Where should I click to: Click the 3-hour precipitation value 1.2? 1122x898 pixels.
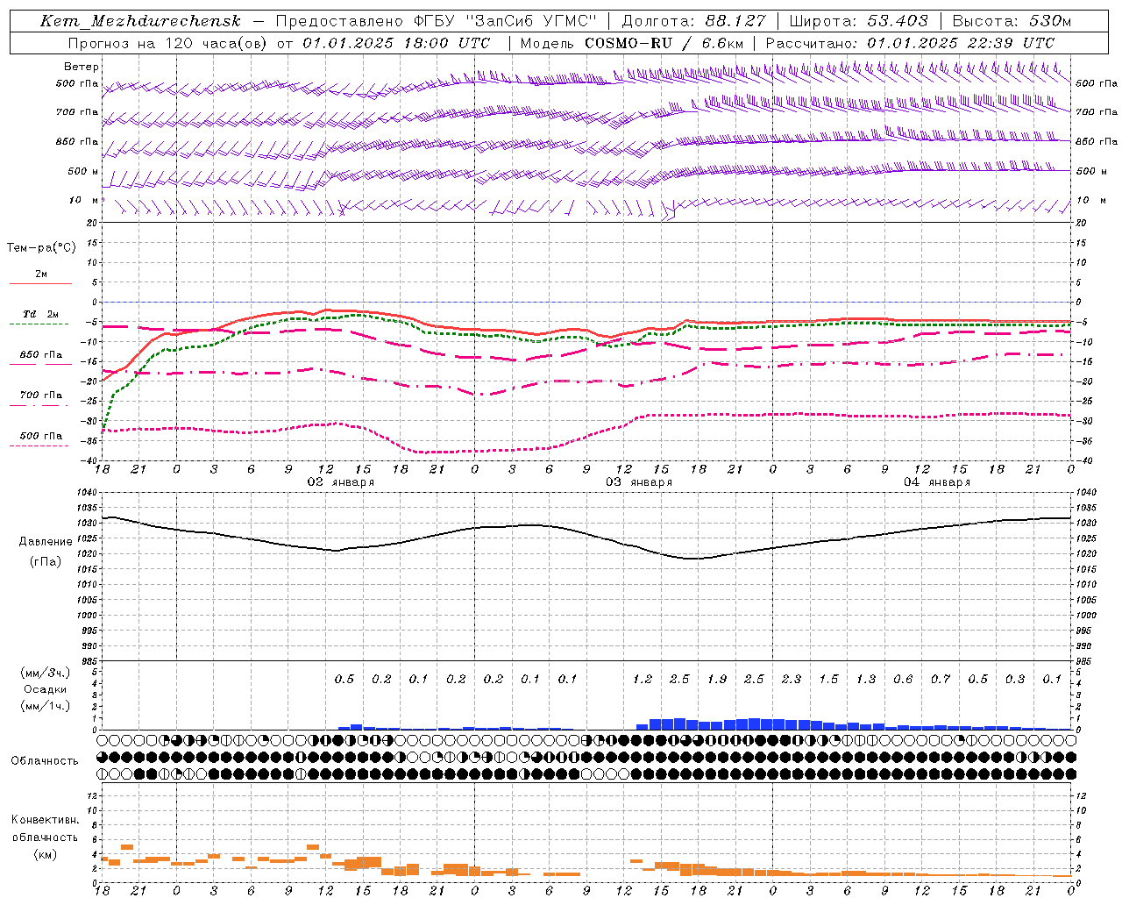pyautogui.click(x=643, y=679)
